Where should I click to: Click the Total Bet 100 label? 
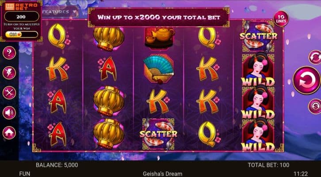(x=268, y=165)
